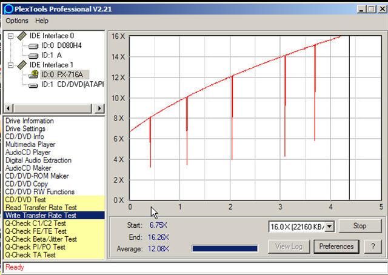Click the question mark help button
Screen dimensions: 388x275
[373, 247]
